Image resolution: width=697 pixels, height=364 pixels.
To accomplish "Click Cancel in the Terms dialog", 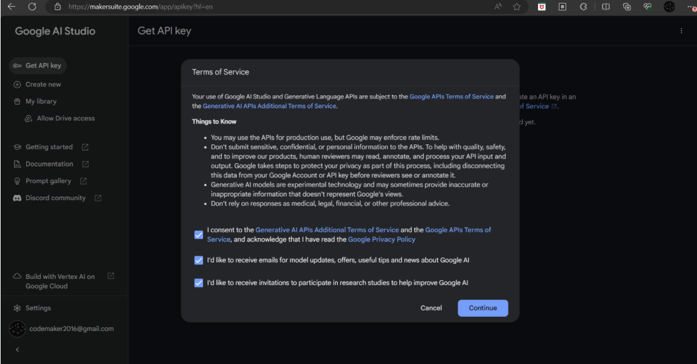I will click(431, 308).
